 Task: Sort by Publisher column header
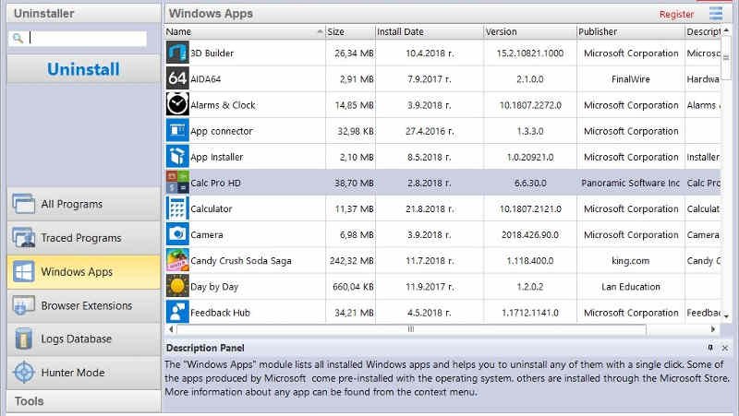pos(631,32)
